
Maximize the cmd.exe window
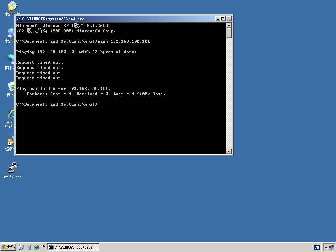223,19
